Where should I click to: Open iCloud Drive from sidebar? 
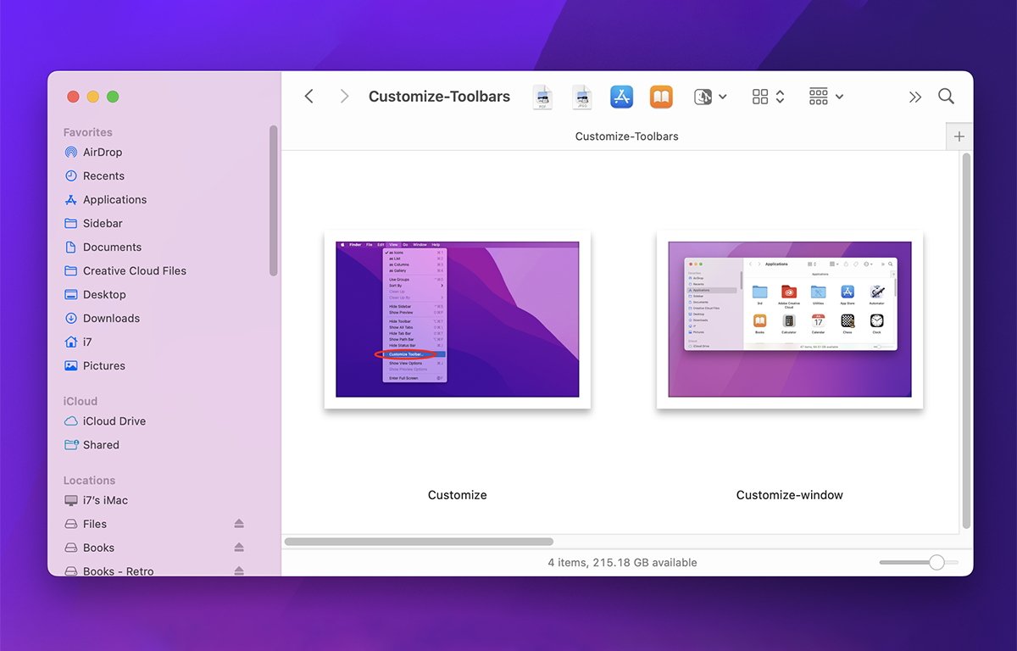point(114,421)
